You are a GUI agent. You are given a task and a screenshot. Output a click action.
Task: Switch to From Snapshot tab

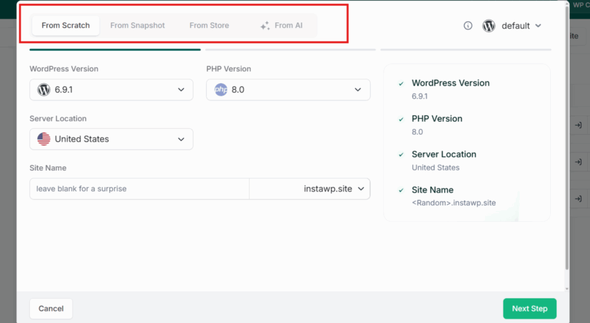[x=137, y=25]
